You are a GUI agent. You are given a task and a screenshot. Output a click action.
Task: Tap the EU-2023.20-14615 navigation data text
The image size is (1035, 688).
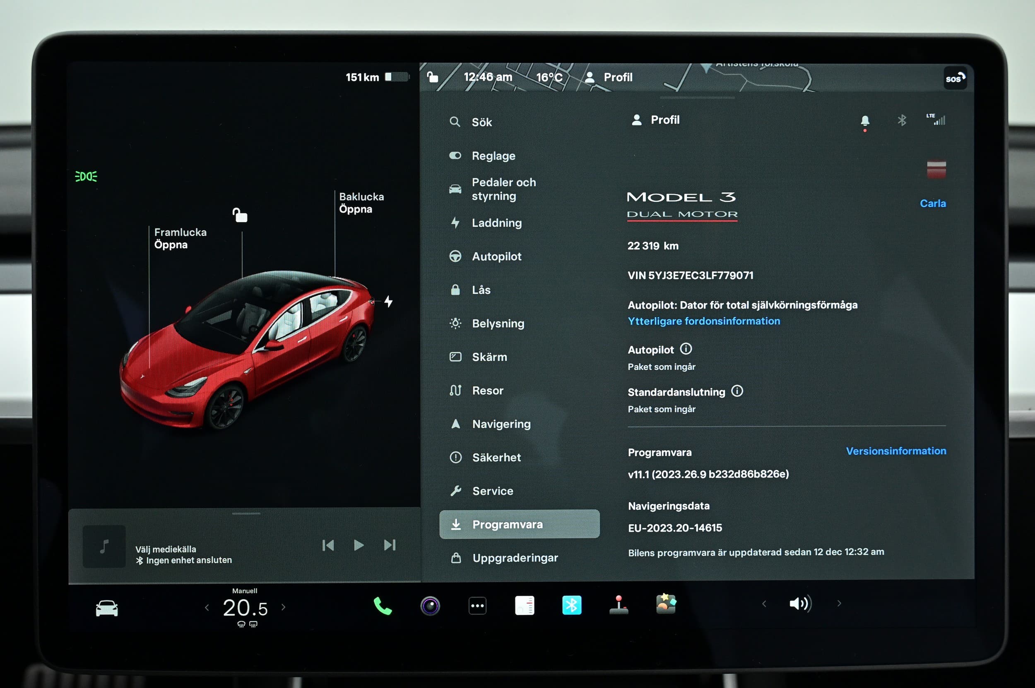675,528
